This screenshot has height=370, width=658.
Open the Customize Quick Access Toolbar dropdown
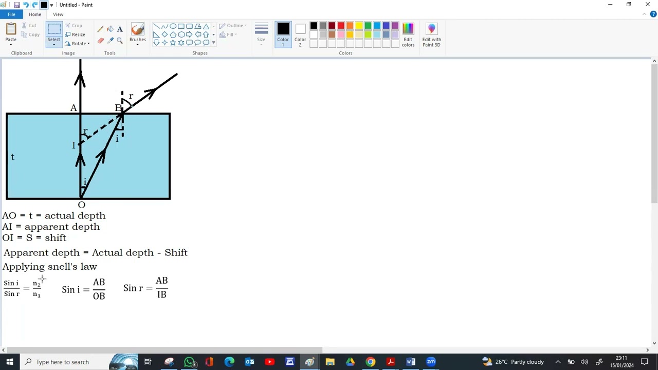point(51,5)
